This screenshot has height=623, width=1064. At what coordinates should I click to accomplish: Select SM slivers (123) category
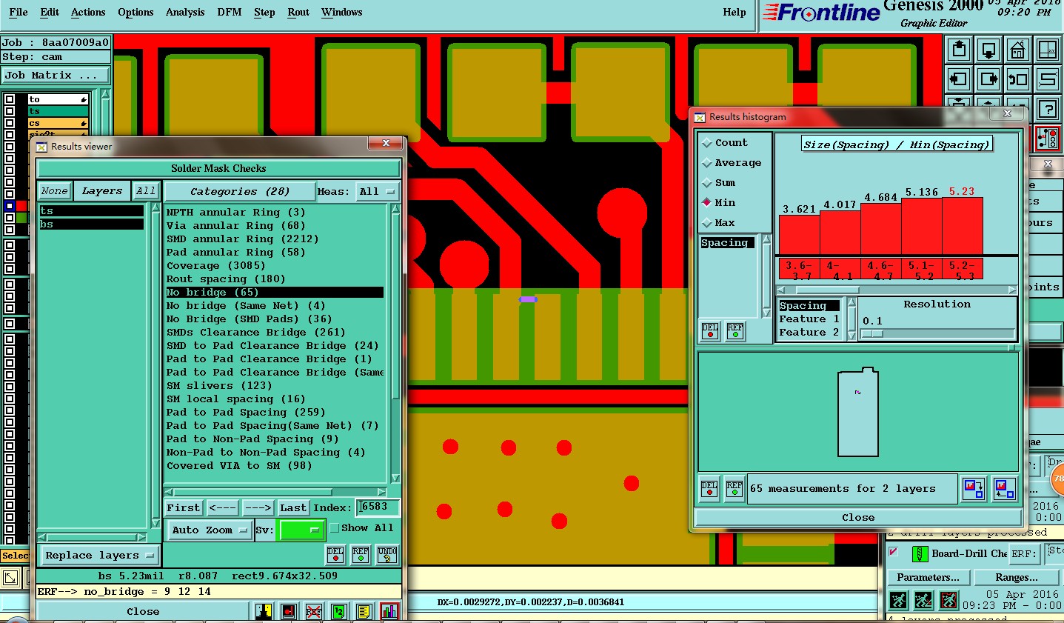[x=218, y=386]
